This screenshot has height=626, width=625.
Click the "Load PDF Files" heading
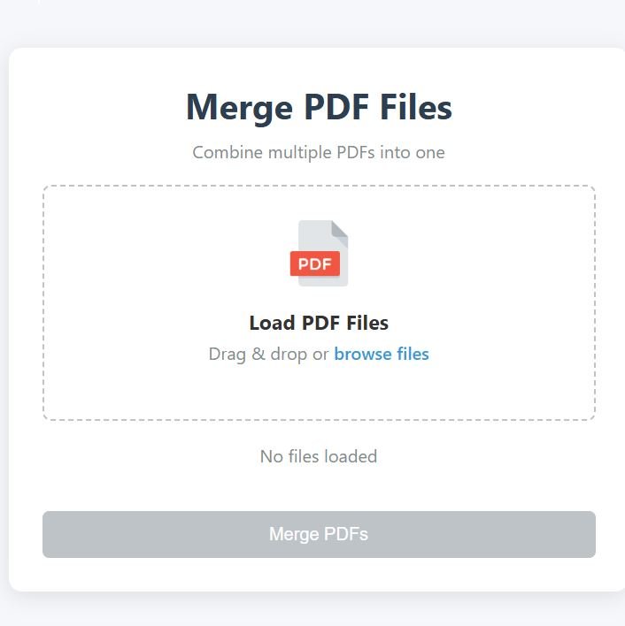click(x=319, y=323)
